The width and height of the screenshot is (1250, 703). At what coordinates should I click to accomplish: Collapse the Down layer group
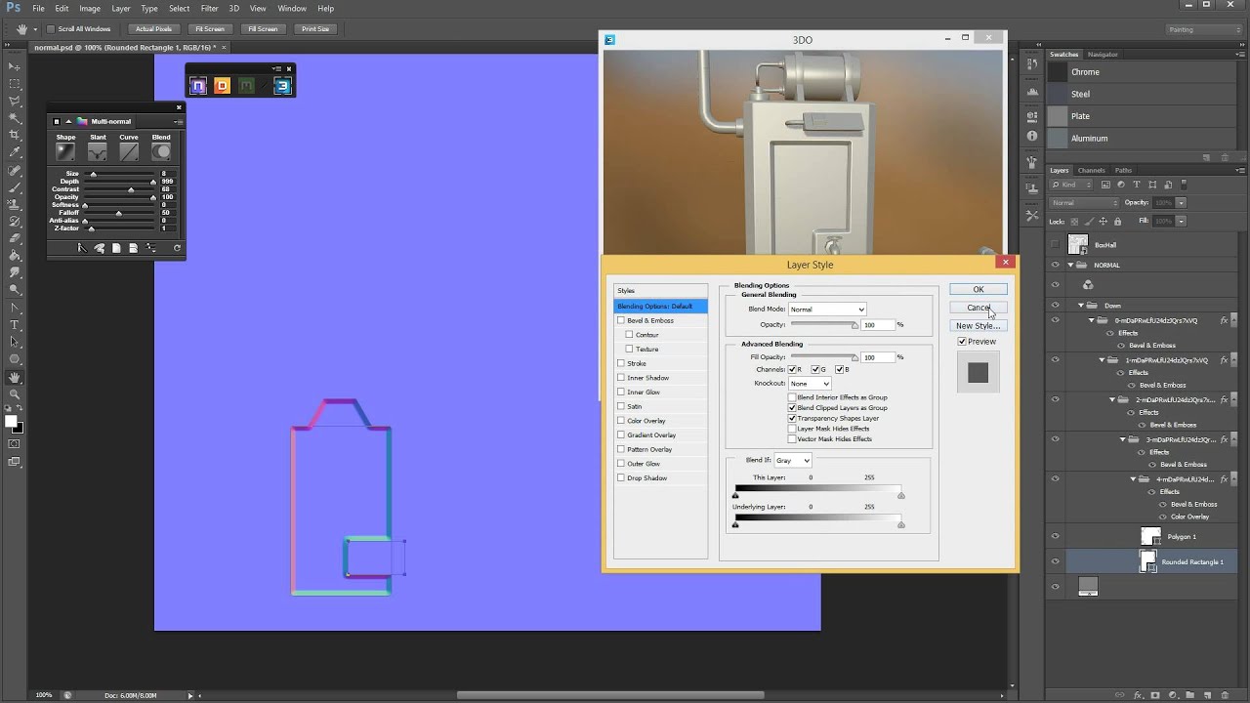point(1081,306)
